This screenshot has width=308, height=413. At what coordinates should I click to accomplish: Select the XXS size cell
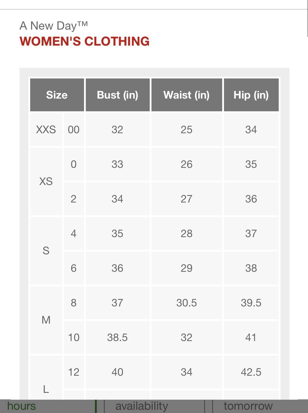coord(46,130)
